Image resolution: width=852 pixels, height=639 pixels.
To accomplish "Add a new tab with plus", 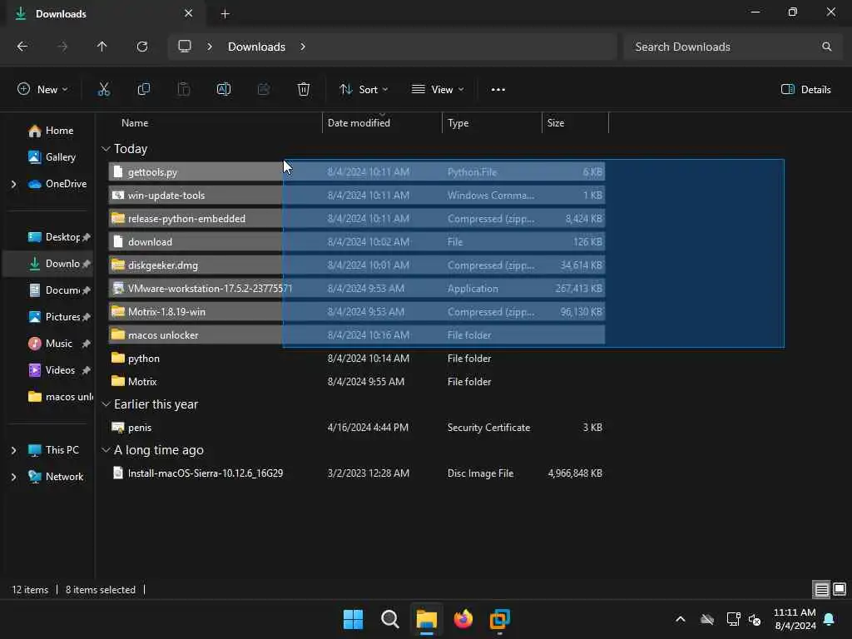I will 225,14.
